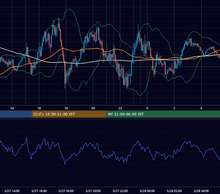Click the 5/27 16:00 time label
The width and height of the screenshot is (220, 194).
[39, 191]
